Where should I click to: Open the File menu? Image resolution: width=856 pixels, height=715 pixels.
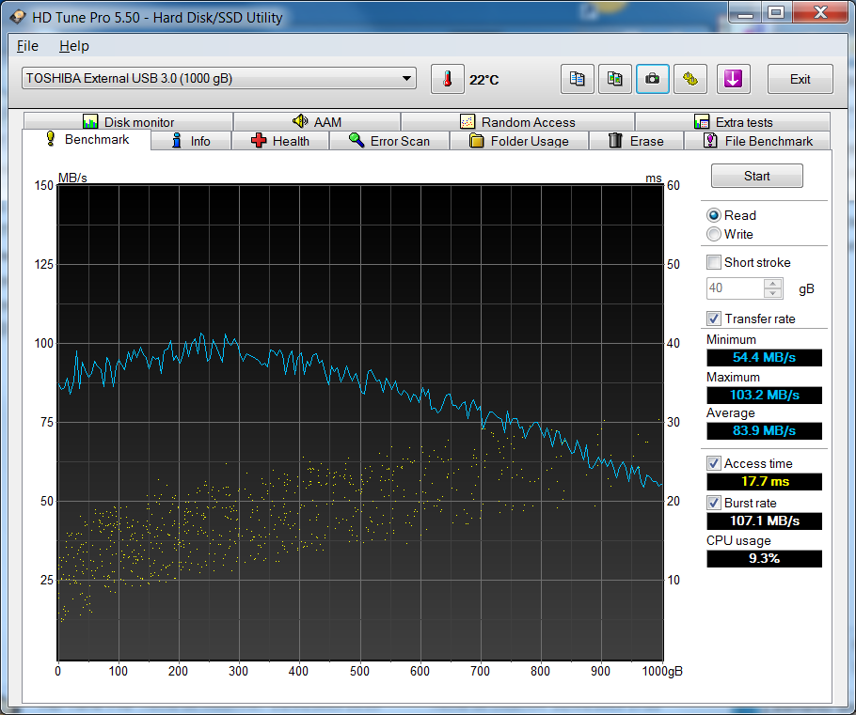tap(27, 46)
